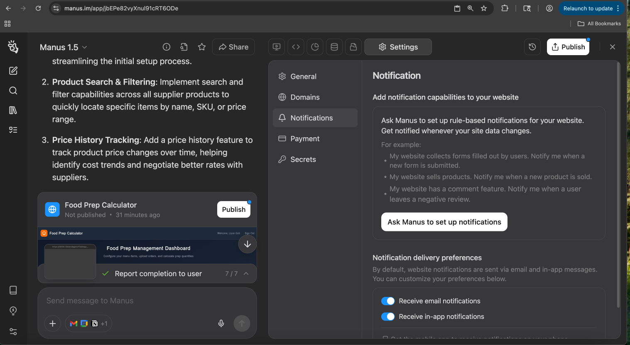This screenshot has height=345, width=630.
Task: Click the 7 / 7 step counter
Action: click(x=231, y=274)
